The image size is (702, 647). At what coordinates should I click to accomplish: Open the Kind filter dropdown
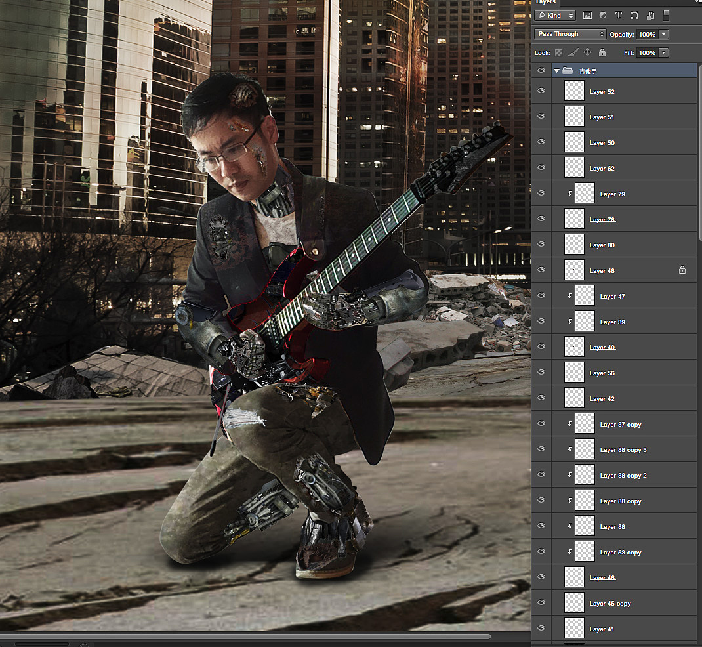tap(554, 16)
